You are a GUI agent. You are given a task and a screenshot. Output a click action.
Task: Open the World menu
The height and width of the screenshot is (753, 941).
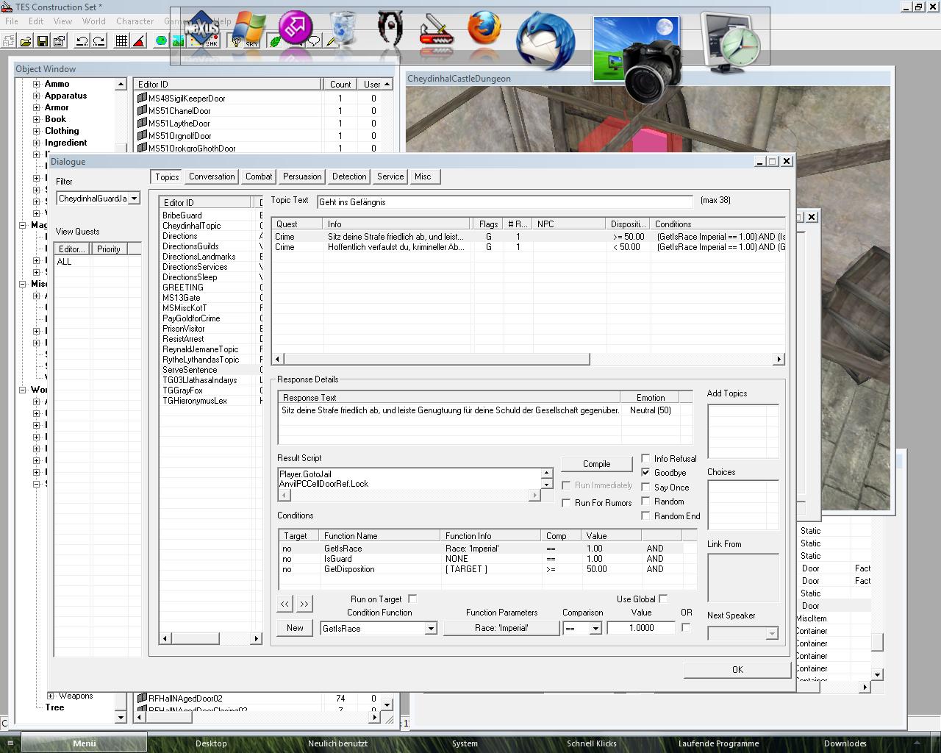point(93,21)
